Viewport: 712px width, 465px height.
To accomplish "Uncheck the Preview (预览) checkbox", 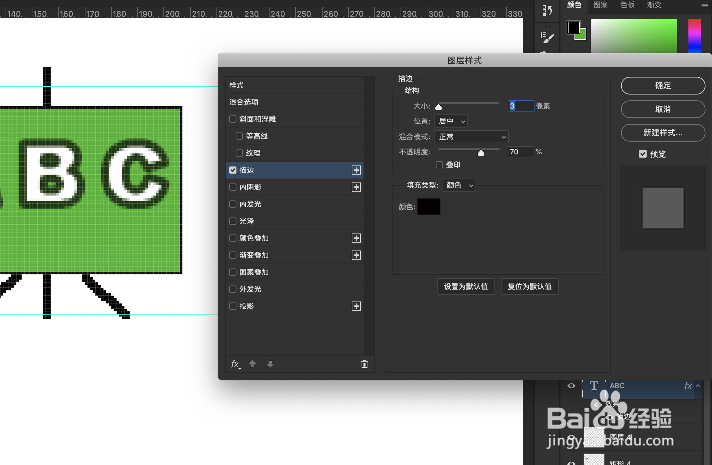I will [643, 154].
